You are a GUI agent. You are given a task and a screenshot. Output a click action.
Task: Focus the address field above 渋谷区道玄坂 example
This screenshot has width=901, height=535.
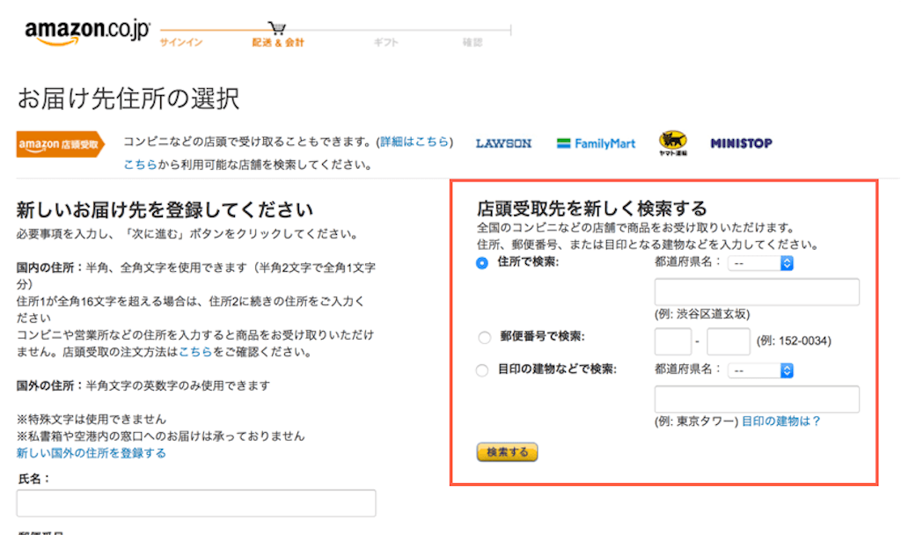(x=757, y=292)
